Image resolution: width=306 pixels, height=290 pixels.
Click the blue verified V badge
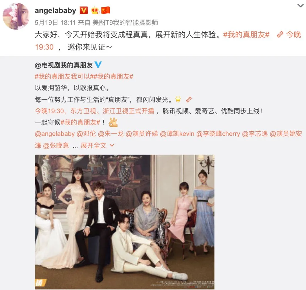(x=98, y=65)
